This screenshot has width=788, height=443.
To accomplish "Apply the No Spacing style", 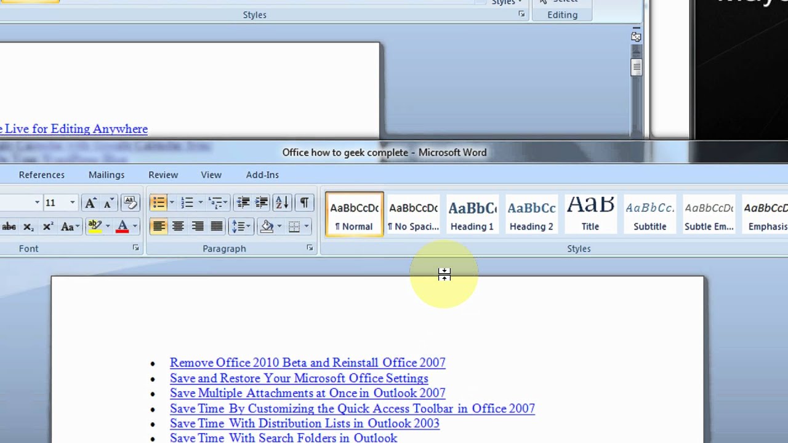I will 414,214.
